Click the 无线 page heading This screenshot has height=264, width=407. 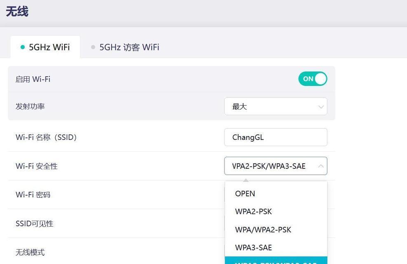(x=17, y=12)
